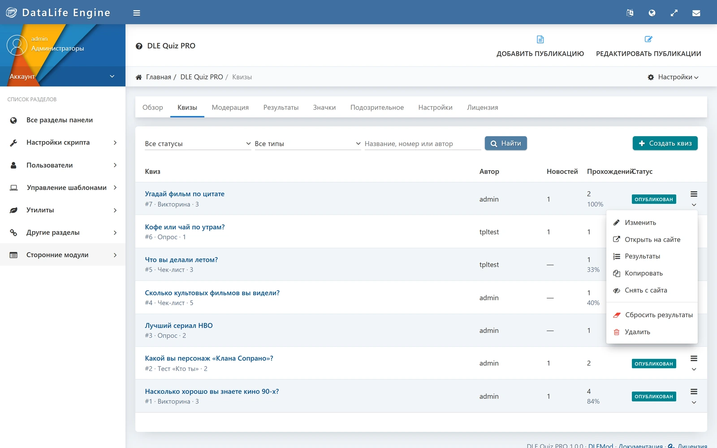Click the hamburger menu of Угадай фильм row
The width and height of the screenshot is (717, 448).
[x=694, y=199]
